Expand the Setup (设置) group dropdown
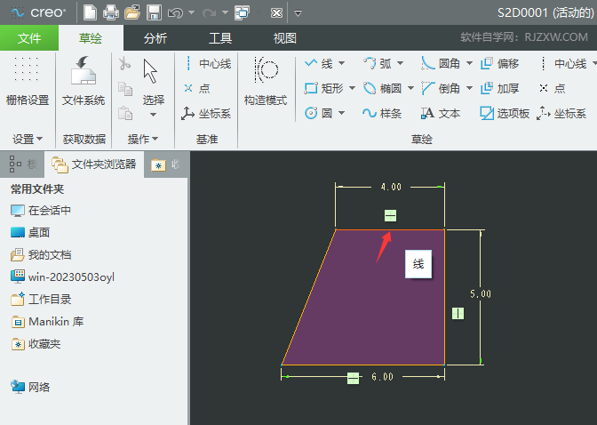Image resolution: width=597 pixels, height=425 pixels. pos(28,139)
